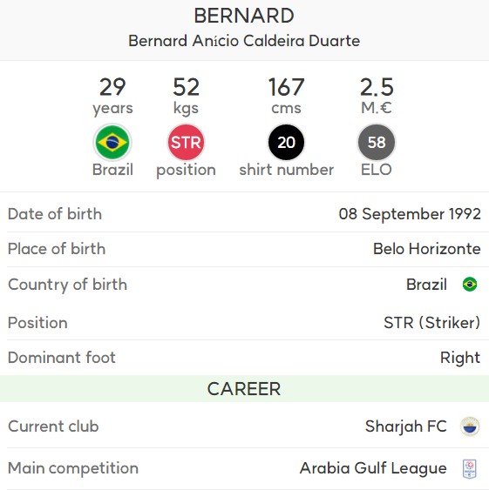
Task: Click the black shirt number 20 badge
Action: tap(286, 142)
